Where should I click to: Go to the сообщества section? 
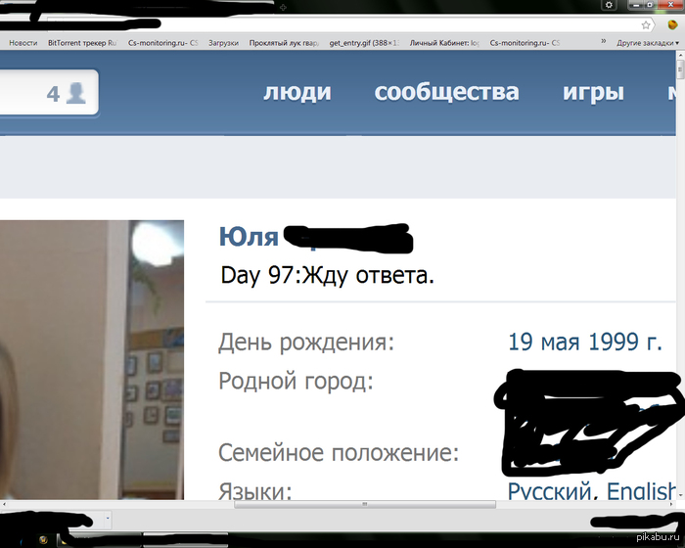446,92
